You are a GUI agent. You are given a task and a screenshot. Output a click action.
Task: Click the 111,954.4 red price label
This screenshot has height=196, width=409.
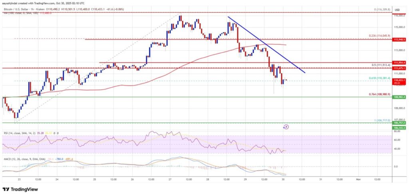pos(400,63)
